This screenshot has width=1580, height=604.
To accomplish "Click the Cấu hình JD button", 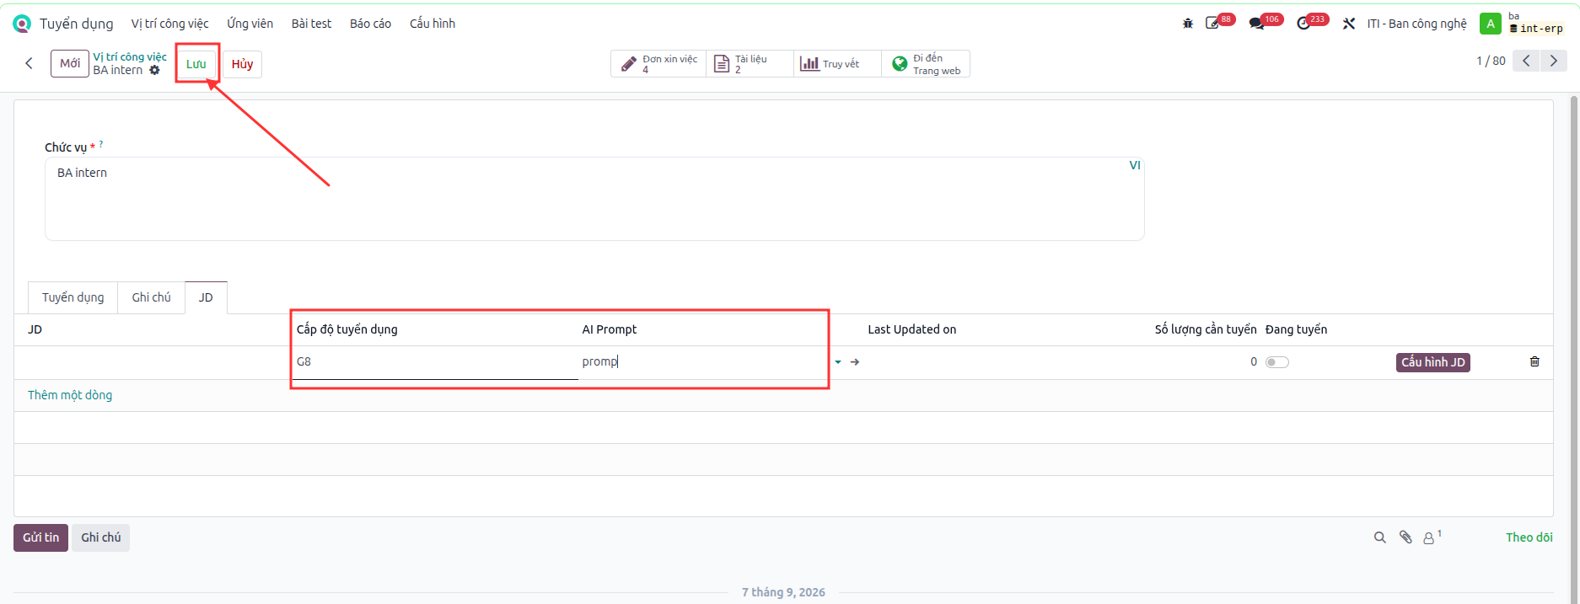I will pos(1433,362).
